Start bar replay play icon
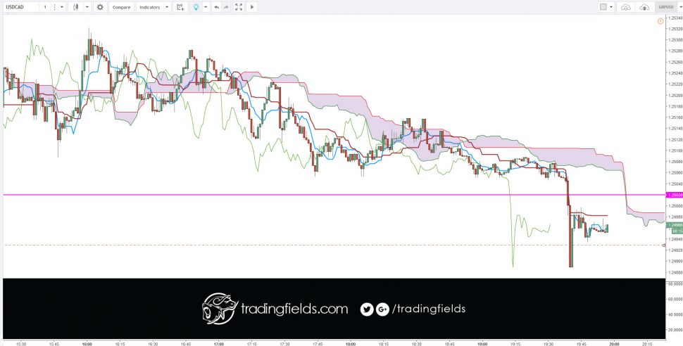Screen dimensions: 683x346 tap(252, 7)
